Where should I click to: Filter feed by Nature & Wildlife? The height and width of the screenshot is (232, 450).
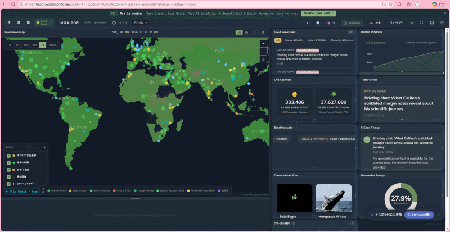click(x=317, y=40)
